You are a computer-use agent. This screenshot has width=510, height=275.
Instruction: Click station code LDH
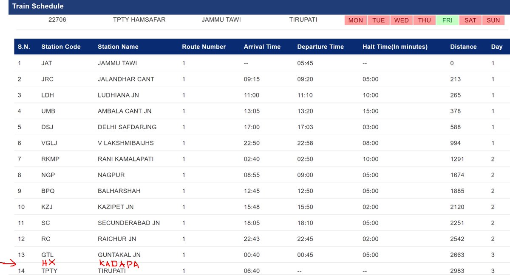(x=47, y=95)
